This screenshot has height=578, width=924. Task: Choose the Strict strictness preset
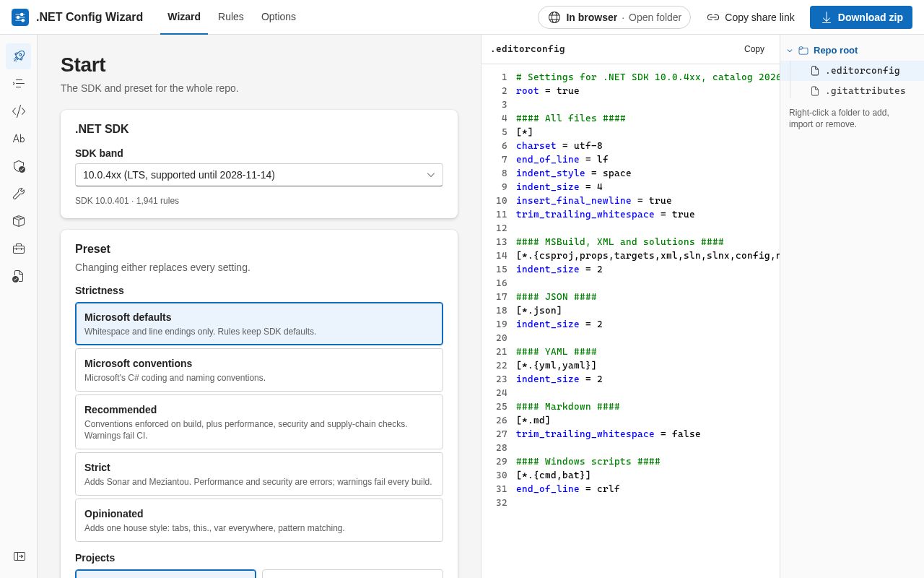pos(259,474)
